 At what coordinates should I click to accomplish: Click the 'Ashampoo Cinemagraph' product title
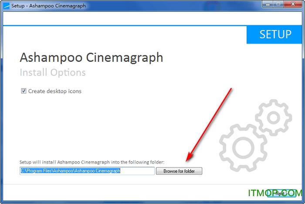click(91, 58)
